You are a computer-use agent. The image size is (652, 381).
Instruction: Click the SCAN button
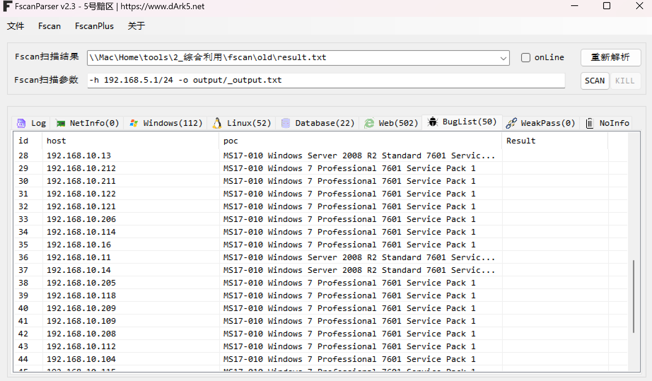tap(595, 81)
